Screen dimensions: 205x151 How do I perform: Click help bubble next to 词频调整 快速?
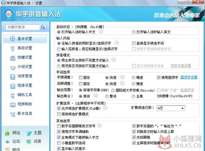122,83
